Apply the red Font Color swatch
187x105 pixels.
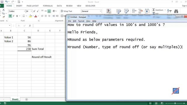coord(36,16)
